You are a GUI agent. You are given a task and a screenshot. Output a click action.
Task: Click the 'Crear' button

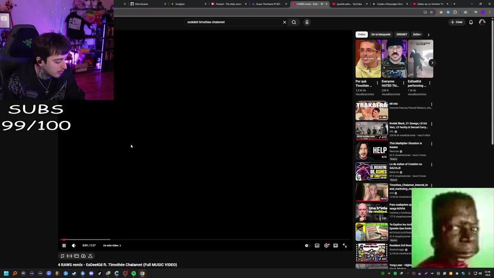point(456,22)
